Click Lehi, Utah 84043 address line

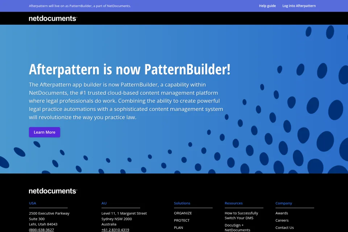(x=43, y=224)
